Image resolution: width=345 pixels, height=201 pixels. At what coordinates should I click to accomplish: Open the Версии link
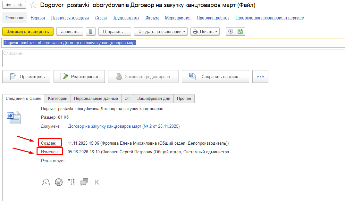coord(38,18)
